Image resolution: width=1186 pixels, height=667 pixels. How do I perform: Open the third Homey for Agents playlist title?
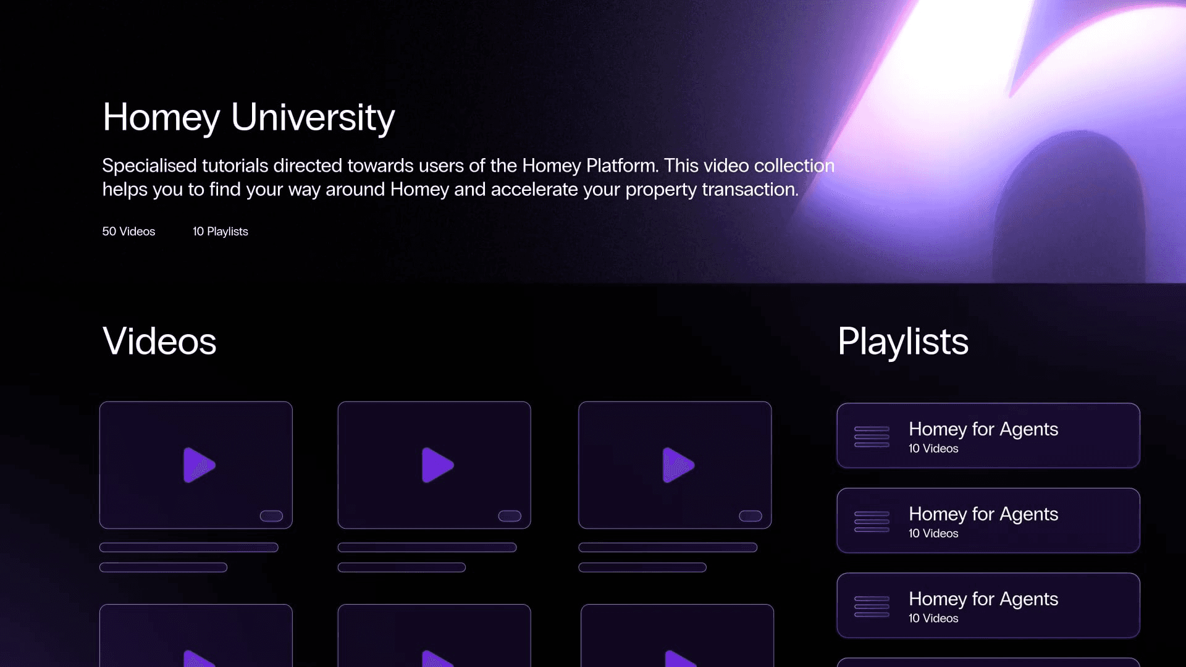(983, 598)
